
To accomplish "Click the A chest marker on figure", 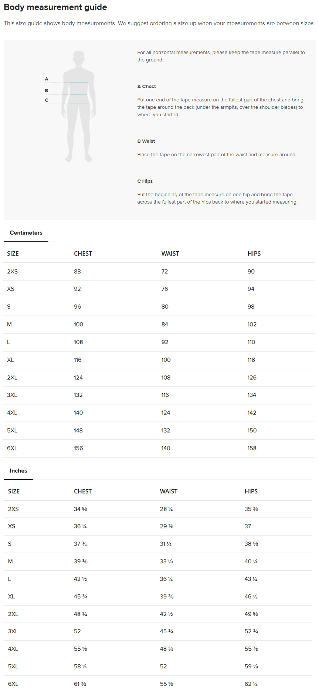I will [47, 79].
